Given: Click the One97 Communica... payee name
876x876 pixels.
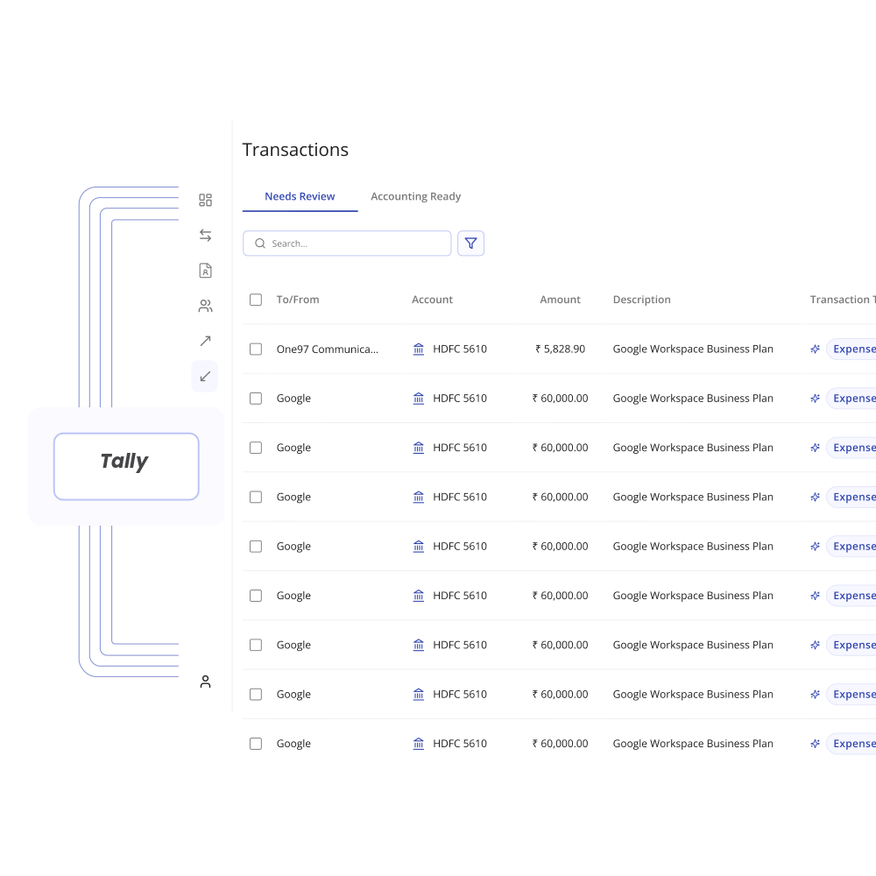Looking at the screenshot, I should coord(328,350).
